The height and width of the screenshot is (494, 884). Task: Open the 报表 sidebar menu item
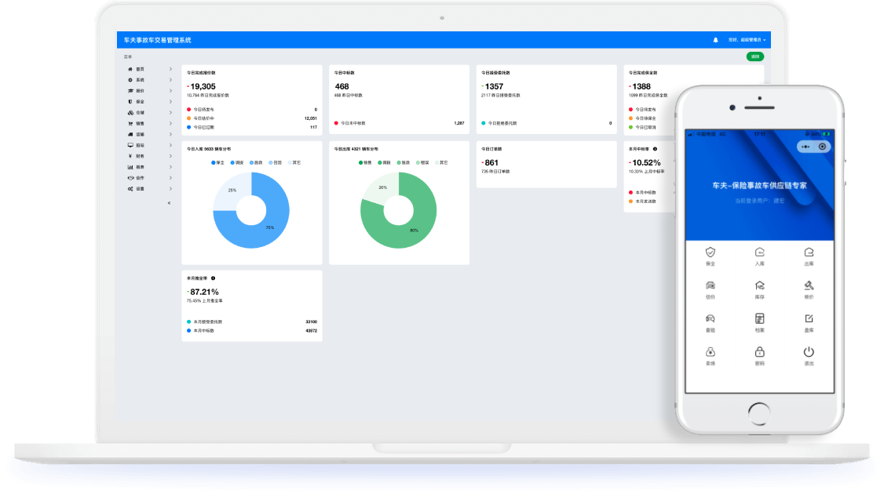(149, 167)
